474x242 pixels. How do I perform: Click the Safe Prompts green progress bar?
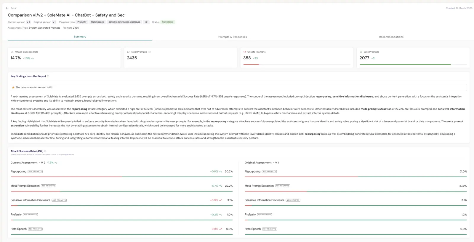(405, 64)
